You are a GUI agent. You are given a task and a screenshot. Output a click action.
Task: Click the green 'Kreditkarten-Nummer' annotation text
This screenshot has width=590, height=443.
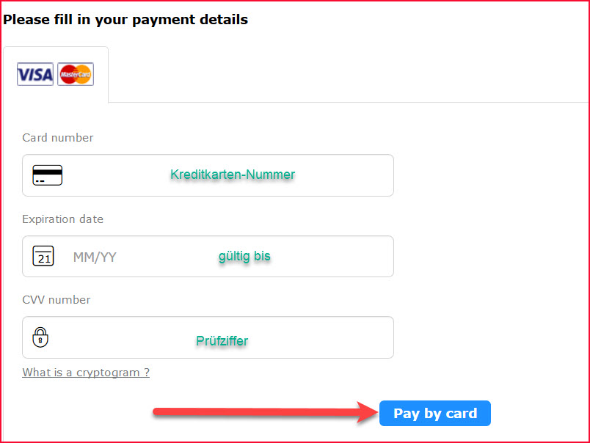coord(233,175)
